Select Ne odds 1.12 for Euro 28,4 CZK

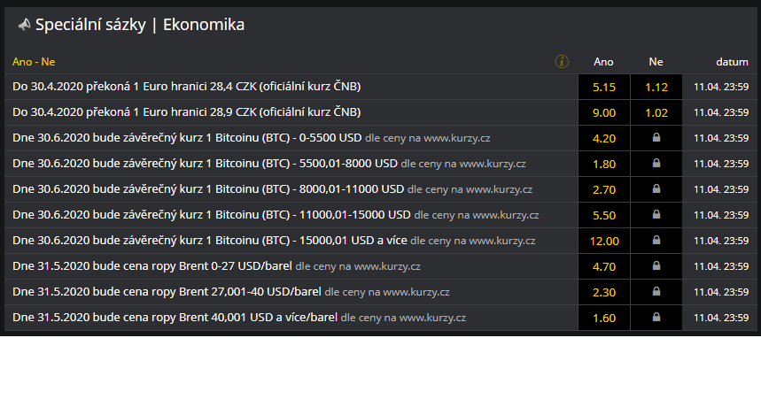(656, 87)
